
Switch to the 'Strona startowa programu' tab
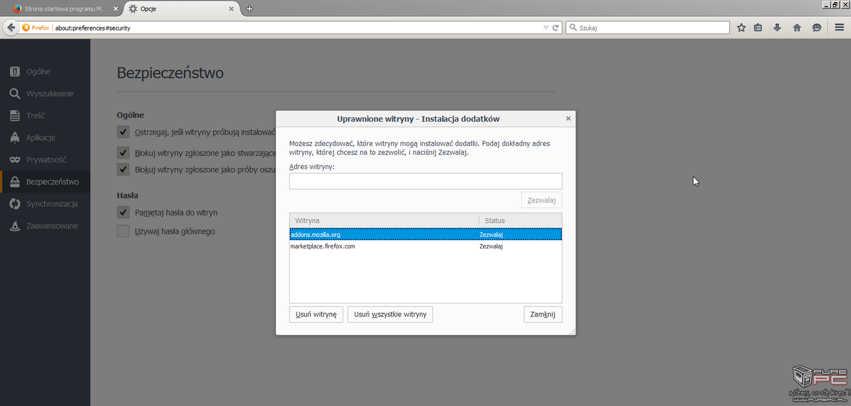[61, 9]
